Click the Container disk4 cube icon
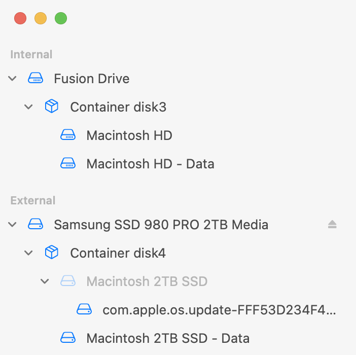 pyautogui.click(x=52, y=253)
